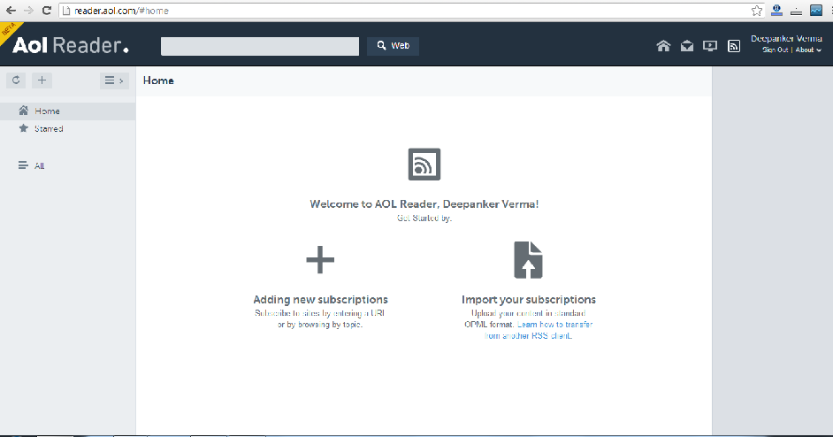Click the search text field in header
Image resolution: width=833 pixels, height=437 pixels.
260,46
